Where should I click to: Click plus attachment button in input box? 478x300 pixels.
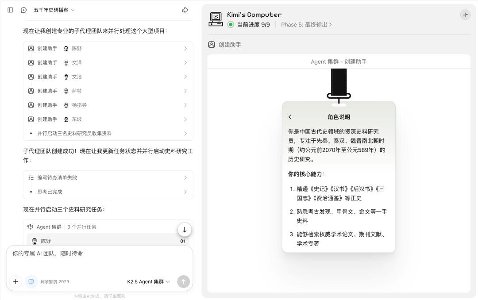[15, 281]
